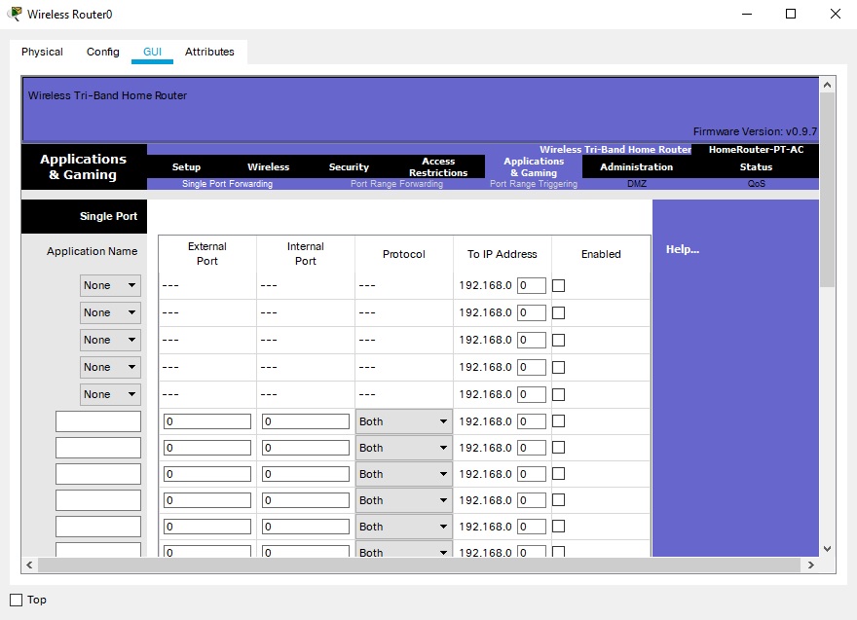The image size is (857, 620).
Task: Open the Access Restrictions menu
Action: point(438,166)
